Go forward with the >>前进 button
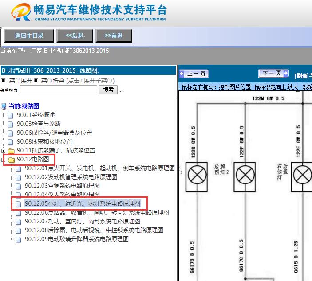This screenshot has width=312, height=281. [x=114, y=36]
